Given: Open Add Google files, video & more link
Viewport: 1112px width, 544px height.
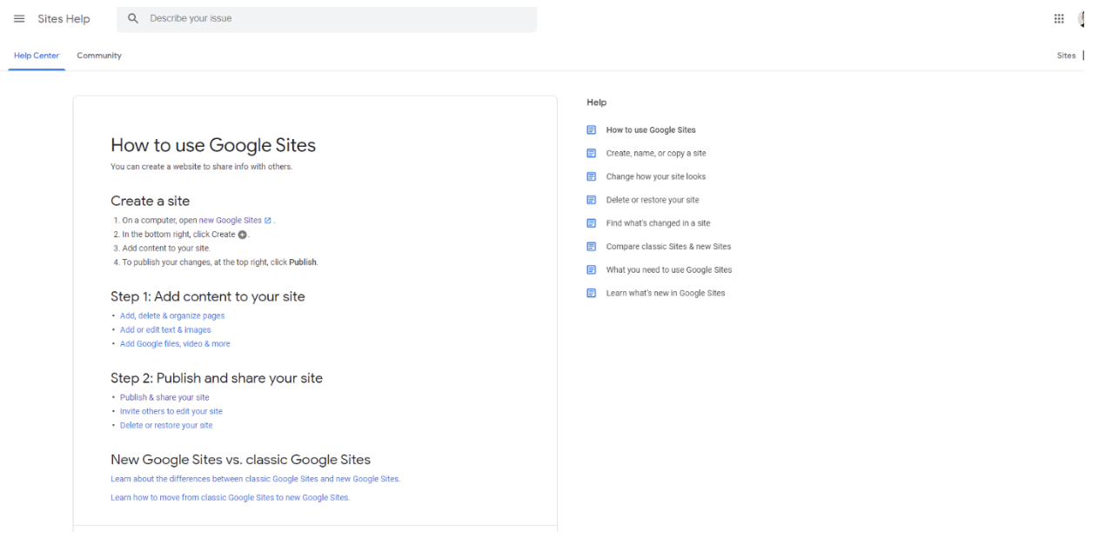Looking at the screenshot, I should click(x=175, y=344).
